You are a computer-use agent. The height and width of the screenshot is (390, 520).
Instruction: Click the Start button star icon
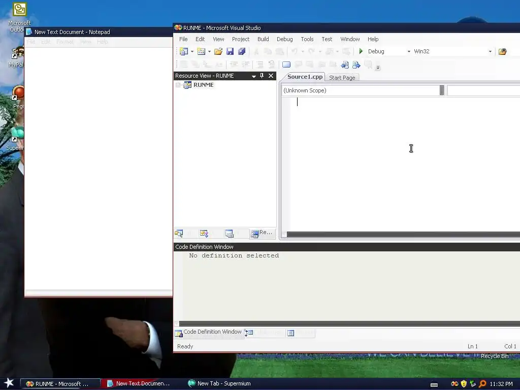click(9, 383)
